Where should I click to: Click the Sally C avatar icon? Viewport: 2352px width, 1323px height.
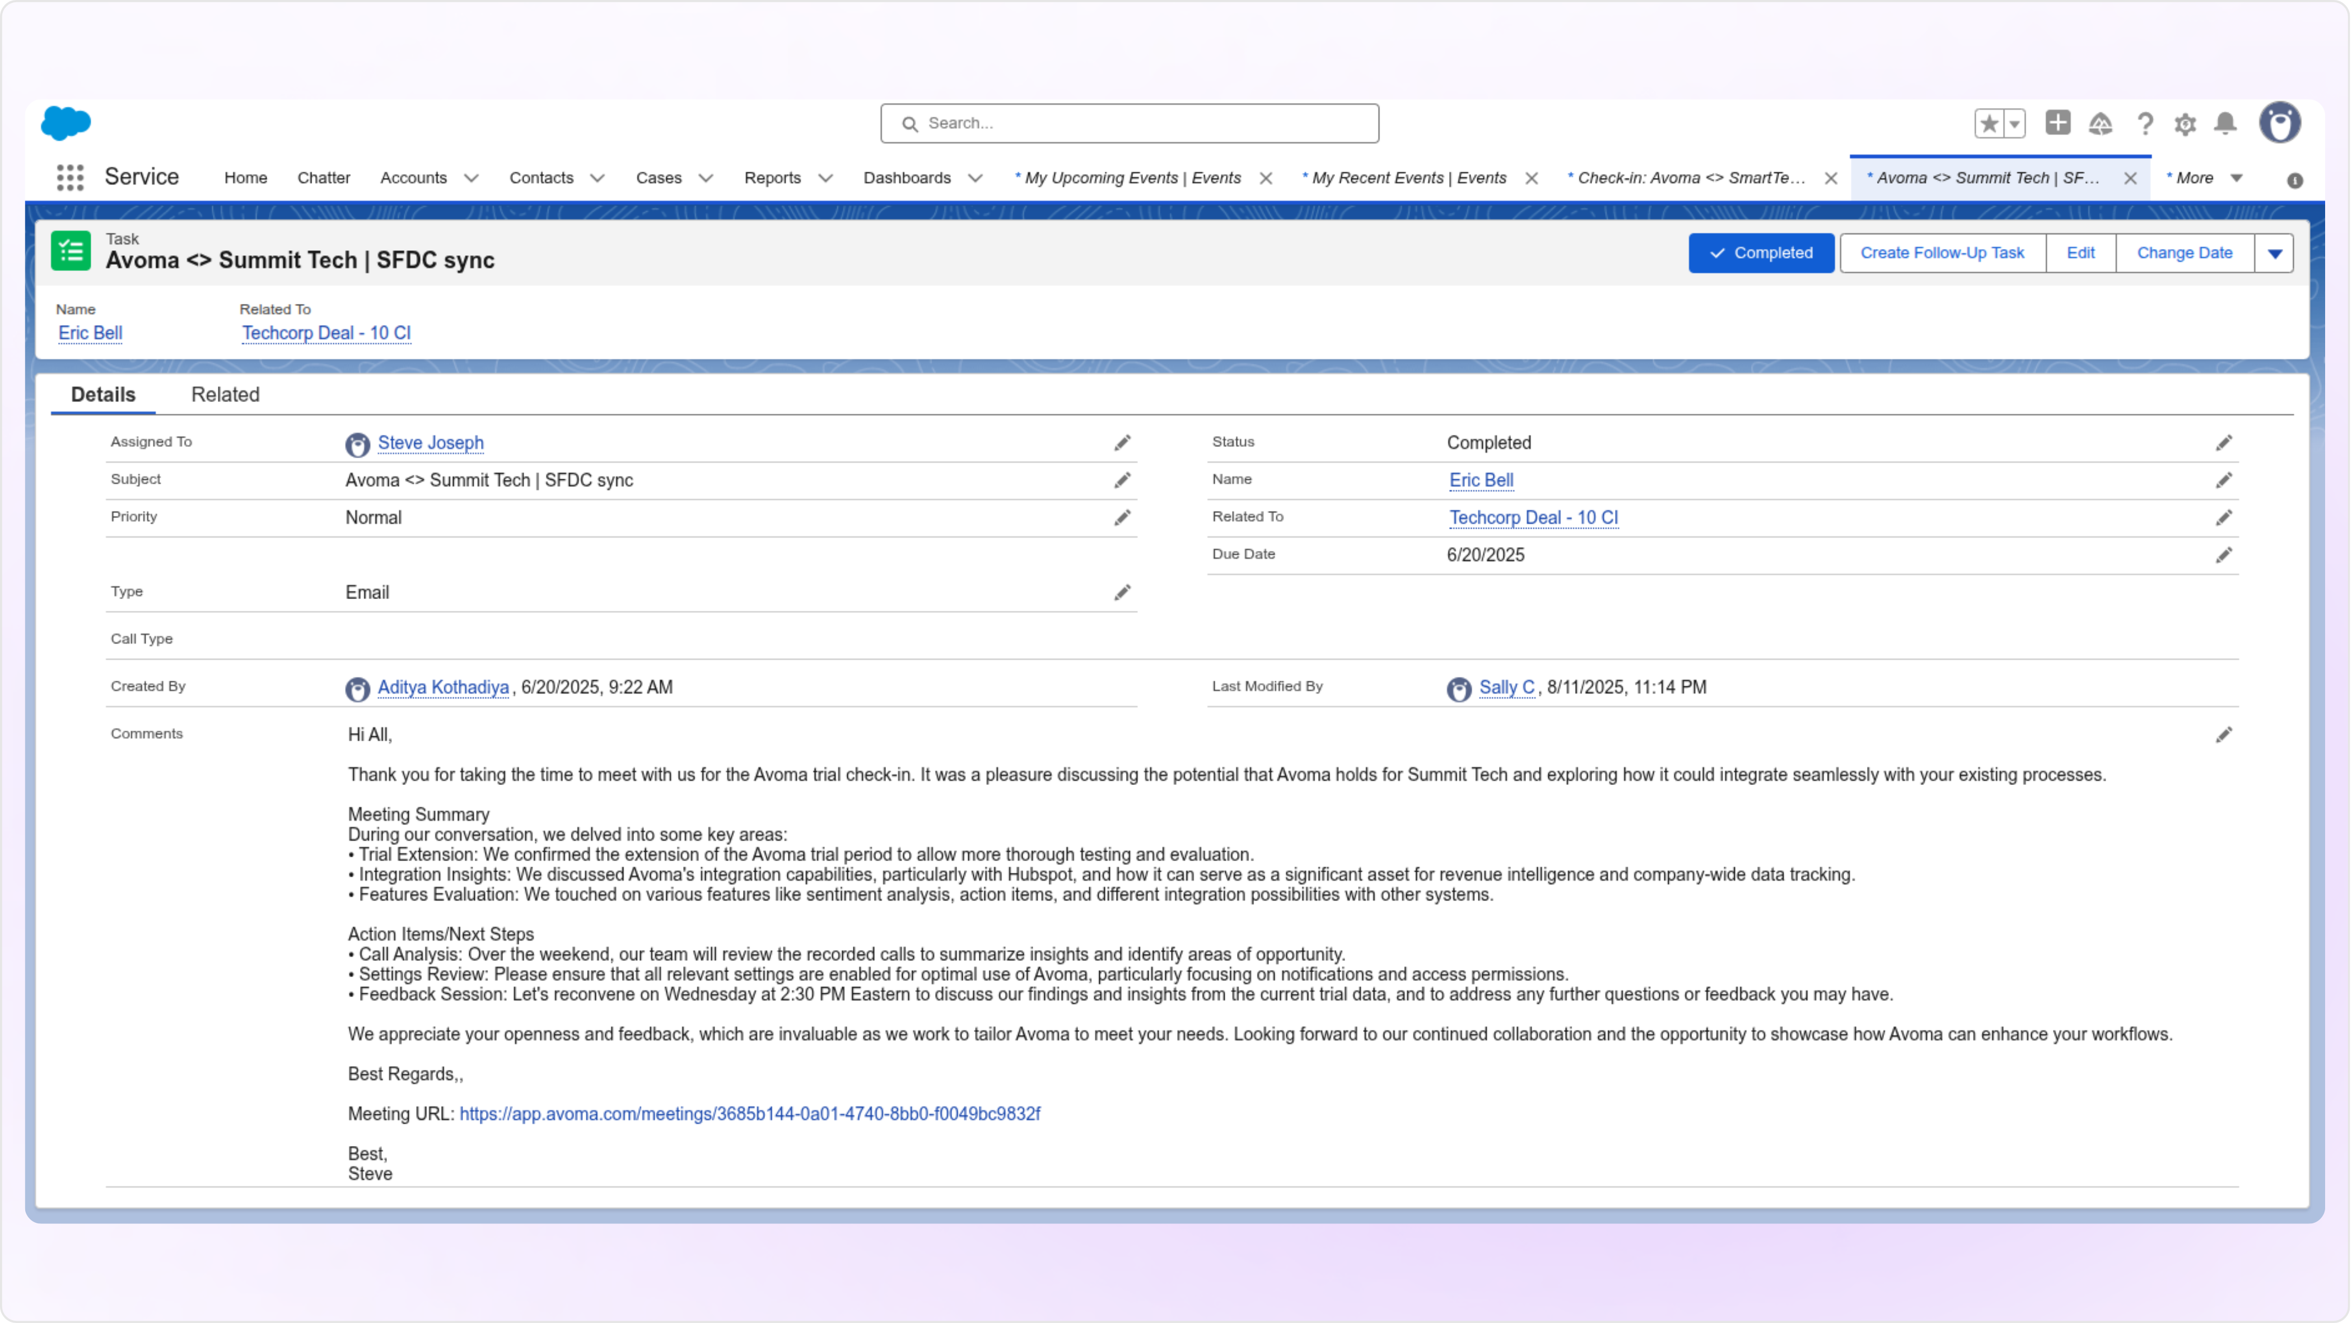point(1458,689)
